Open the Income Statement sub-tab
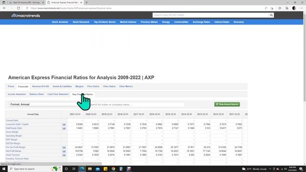 (17, 94)
